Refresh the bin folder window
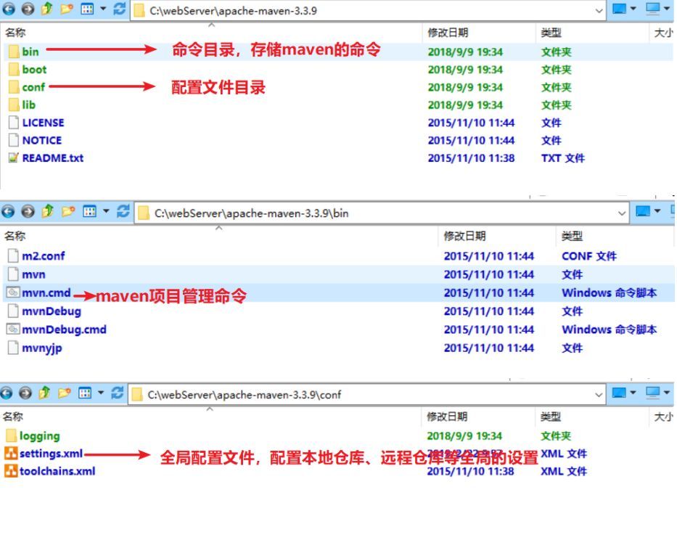The width and height of the screenshot is (677, 540). [x=123, y=211]
